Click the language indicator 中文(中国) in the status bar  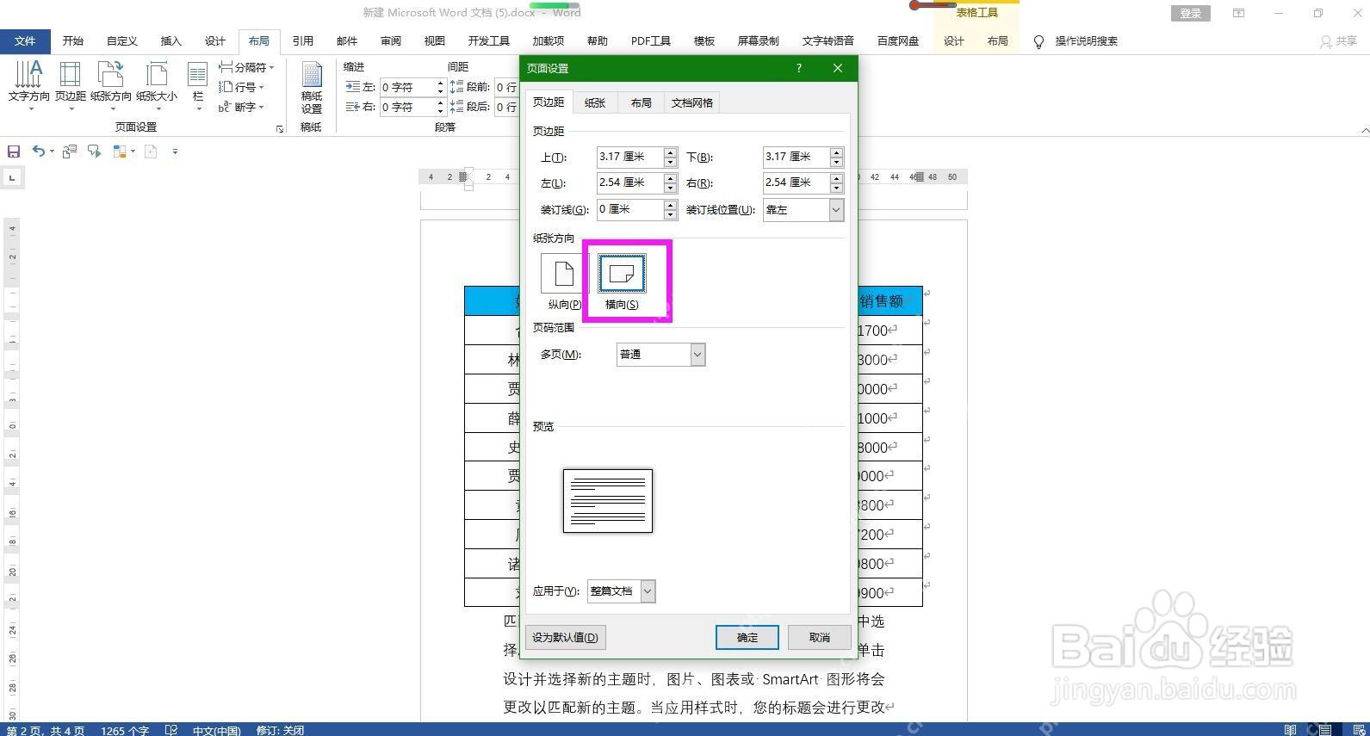[x=216, y=730]
